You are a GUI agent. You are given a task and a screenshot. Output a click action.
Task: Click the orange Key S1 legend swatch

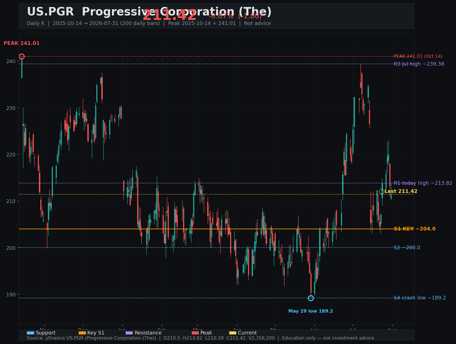pyautogui.click(x=82, y=333)
